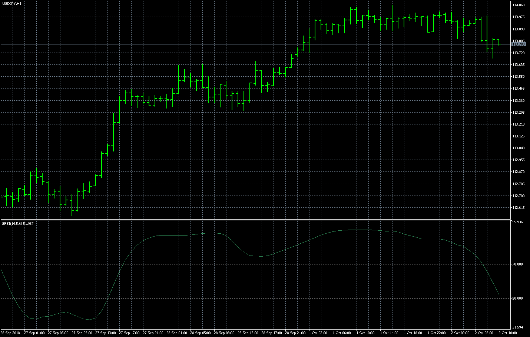Image resolution: width=530 pixels, height=337 pixels.
Task: Click the 1 Oct 06:00 time label
Action: click(342, 333)
